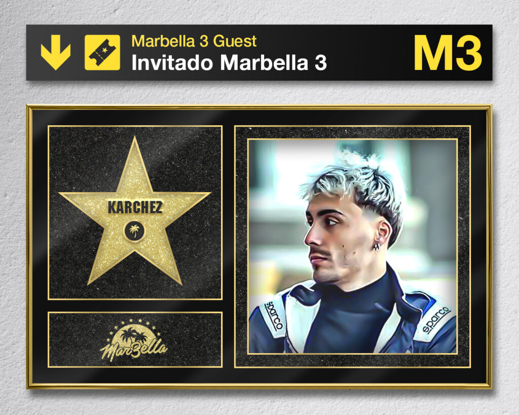Viewport: 519px width, 415px height.
Task: Click the Marbella script lettering
Action: coord(134,350)
